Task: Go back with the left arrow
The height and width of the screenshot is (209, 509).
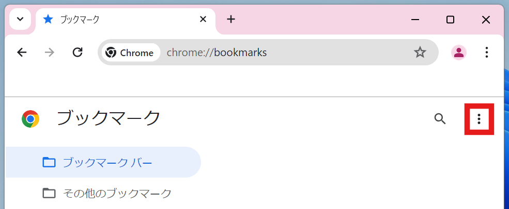Action: point(22,52)
